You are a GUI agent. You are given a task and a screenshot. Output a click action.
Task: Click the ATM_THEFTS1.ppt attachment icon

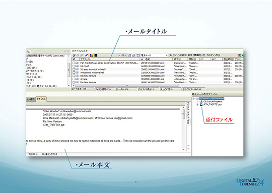[x=201, y=104]
